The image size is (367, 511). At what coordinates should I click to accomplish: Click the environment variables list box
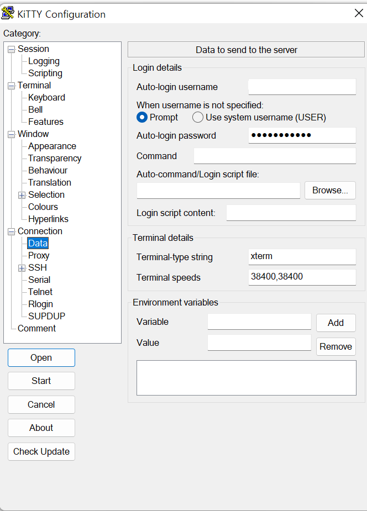[x=247, y=378]
